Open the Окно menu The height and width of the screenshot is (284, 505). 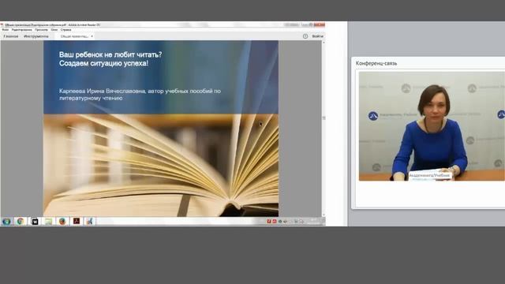tap(54, 30)
